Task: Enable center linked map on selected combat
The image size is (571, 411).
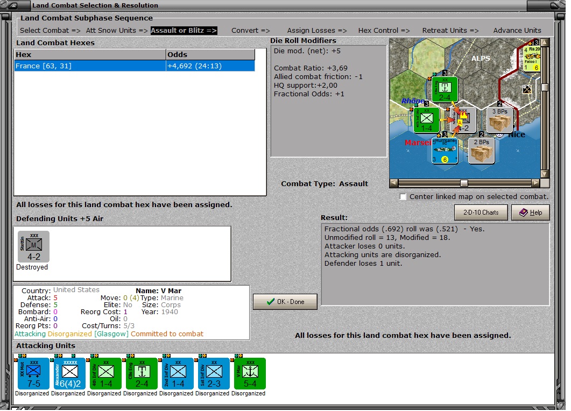Action: [x=403, y=197]
